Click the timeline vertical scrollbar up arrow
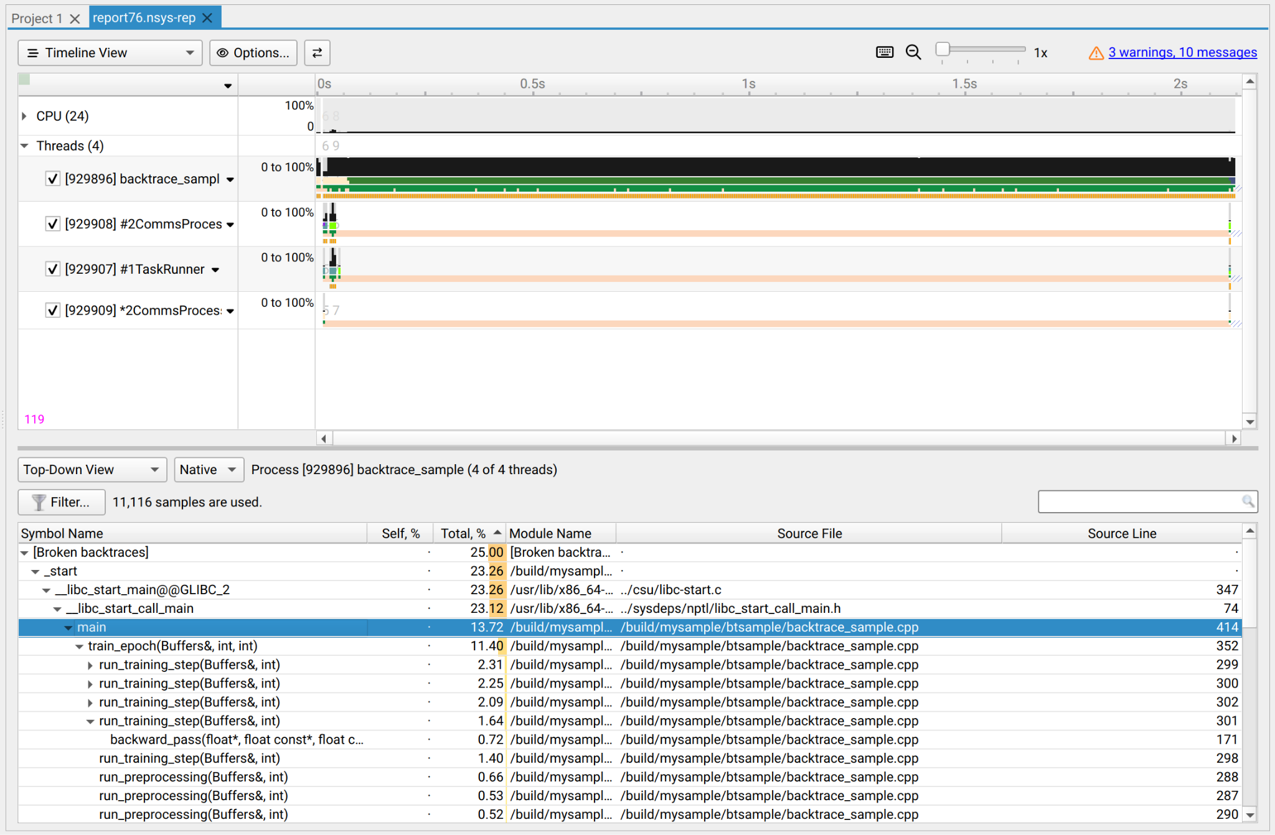The width and height of the screenshot is (1275, 835). tap(1249, 82)
